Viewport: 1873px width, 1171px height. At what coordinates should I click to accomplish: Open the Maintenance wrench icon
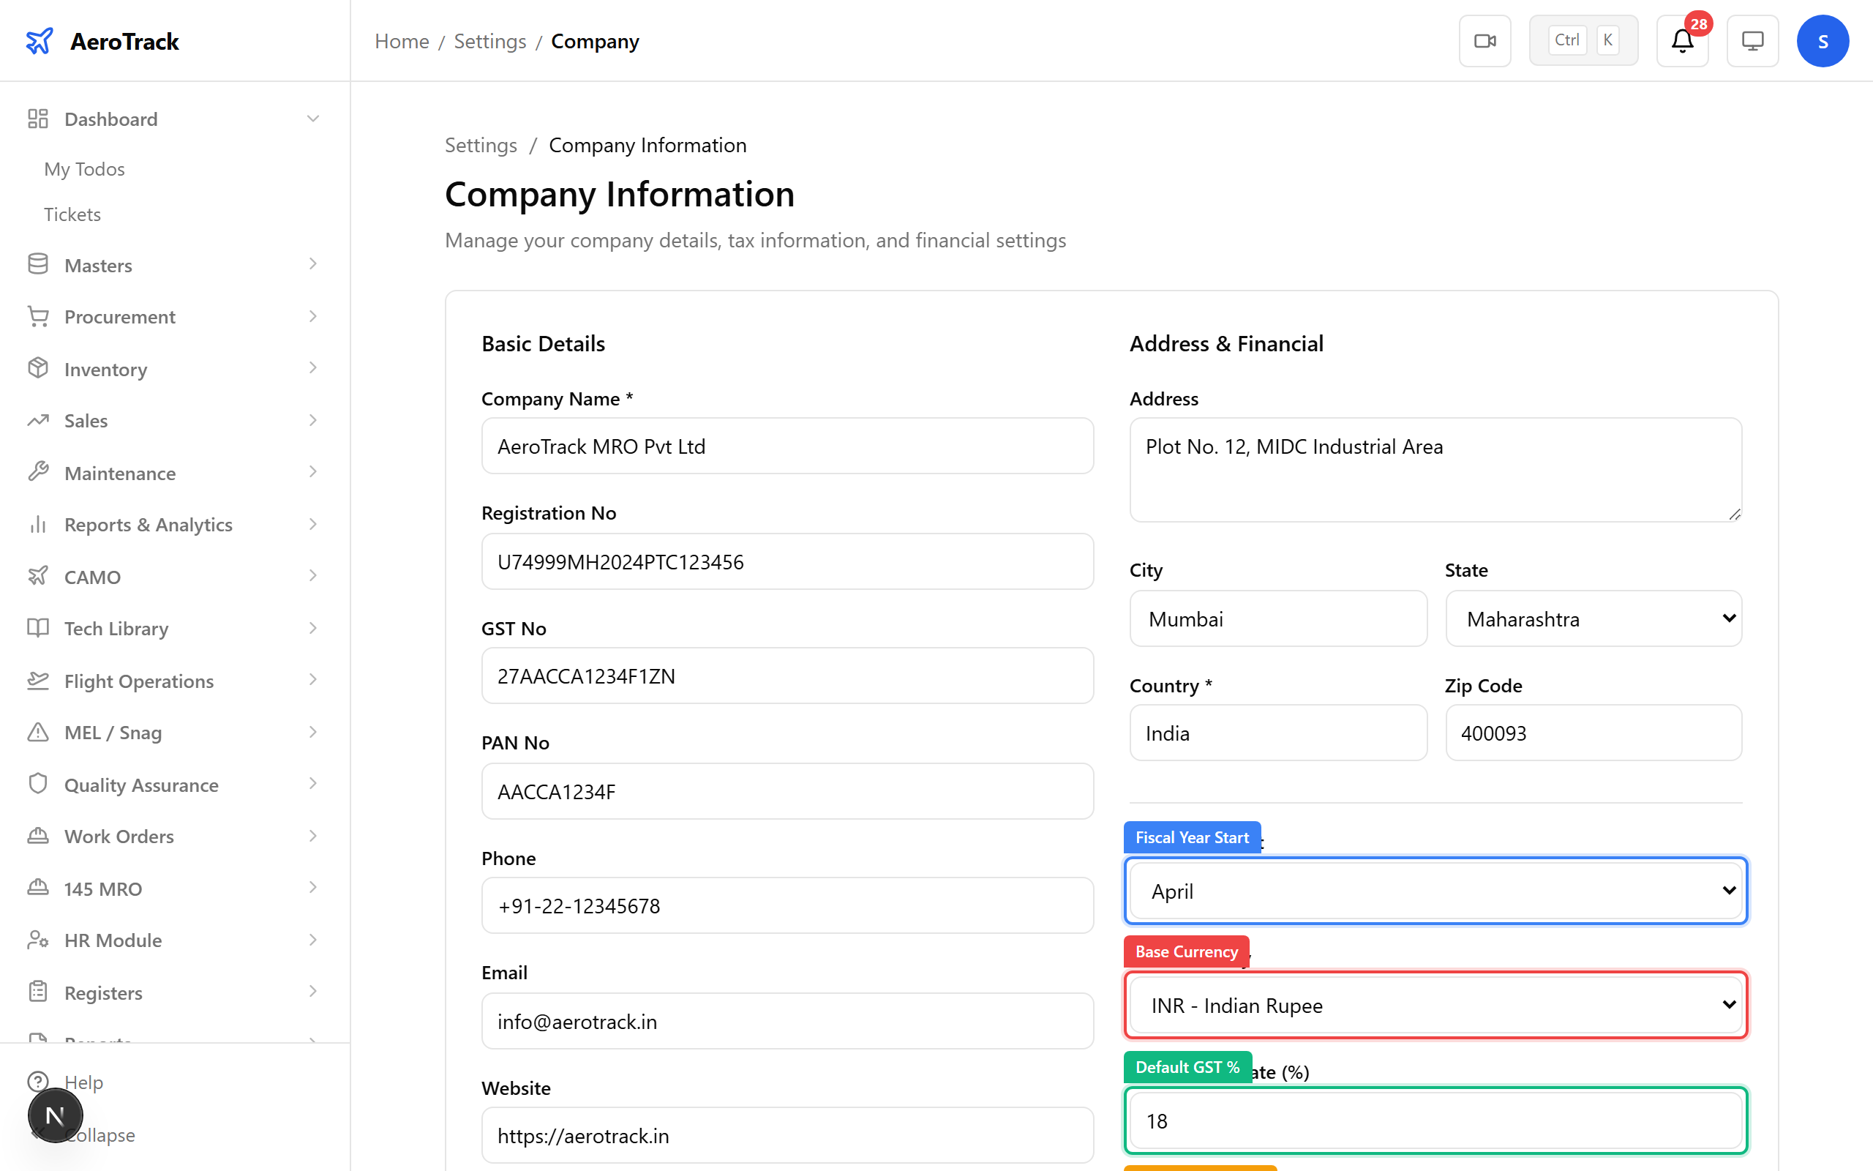click(x=38, y=473)
